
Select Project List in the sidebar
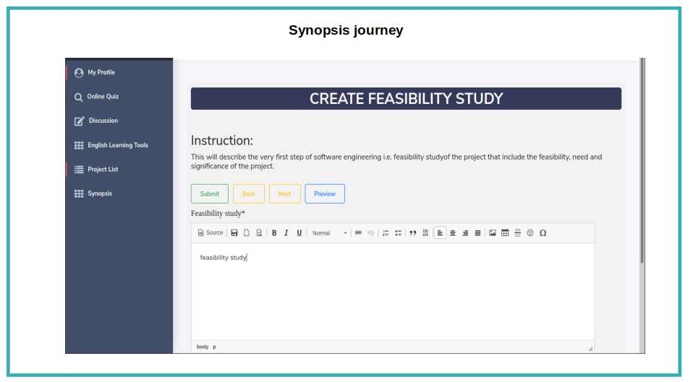tap(103, 170)
